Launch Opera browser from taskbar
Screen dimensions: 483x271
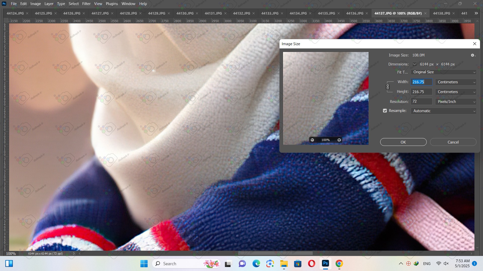(311, 264)
